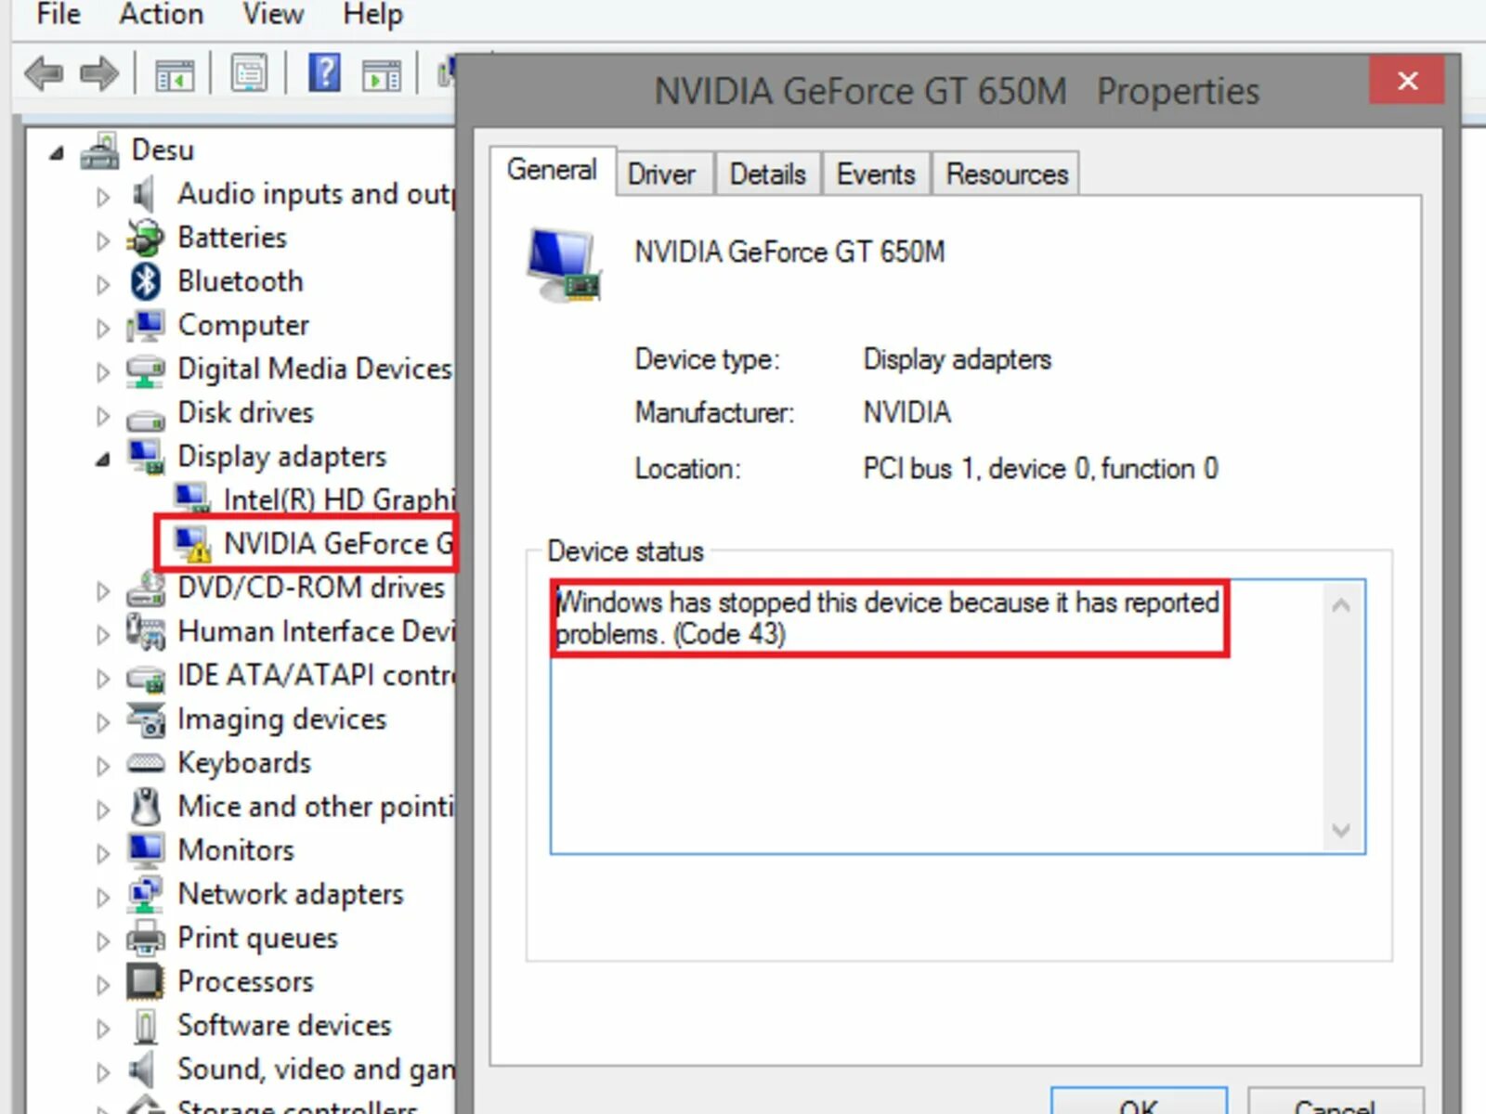Screen dimensions: 1486x1114
Task: Click the Network adapters icon
Action: coord(146,893)
